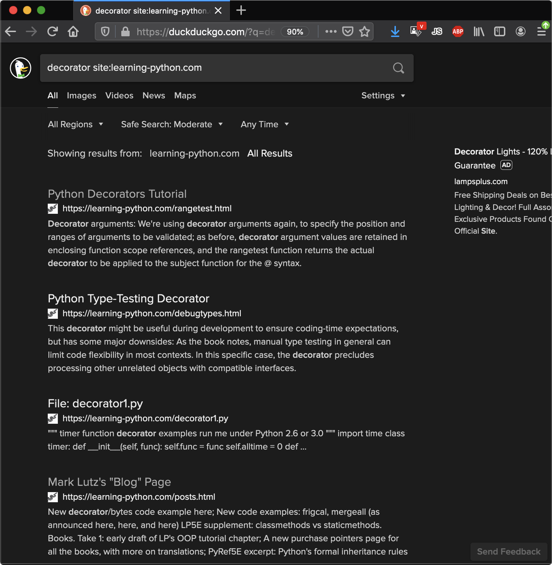Switch to the Videos tab
552x565 pixels.
[119, 96]
